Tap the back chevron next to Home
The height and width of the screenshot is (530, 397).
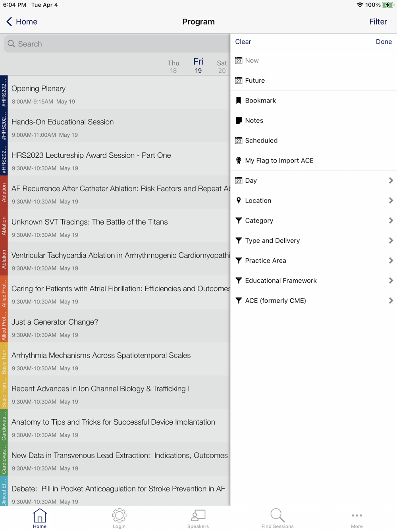[x=9, y=21]
